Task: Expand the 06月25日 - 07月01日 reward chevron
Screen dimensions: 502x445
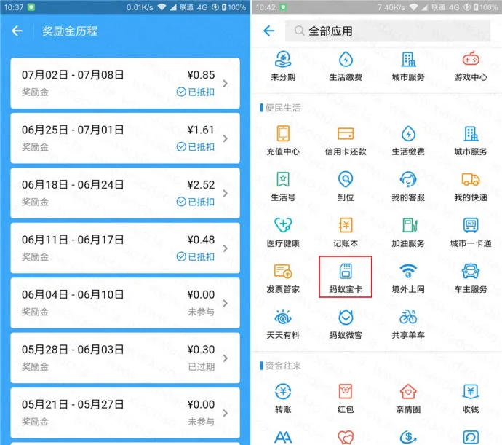Action: 226,138
